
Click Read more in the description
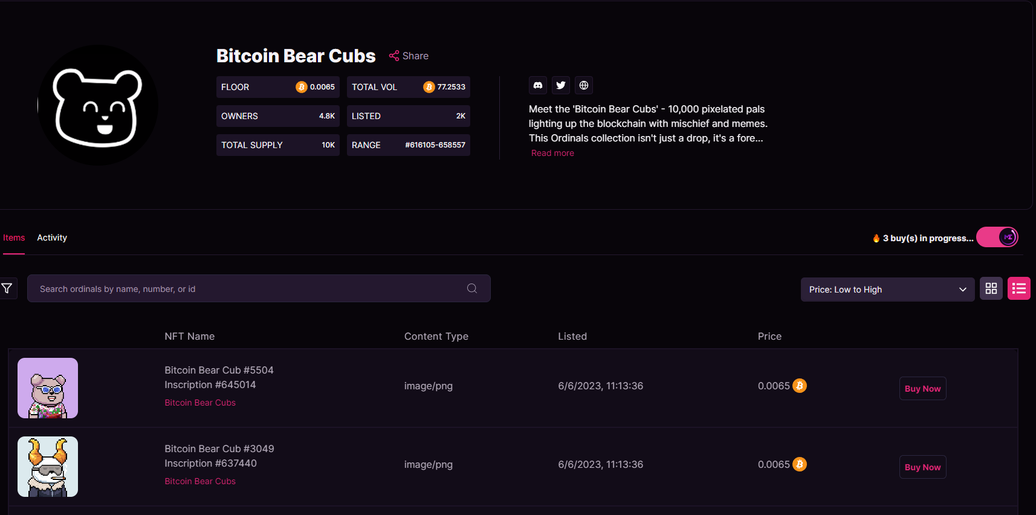point(552,153)
